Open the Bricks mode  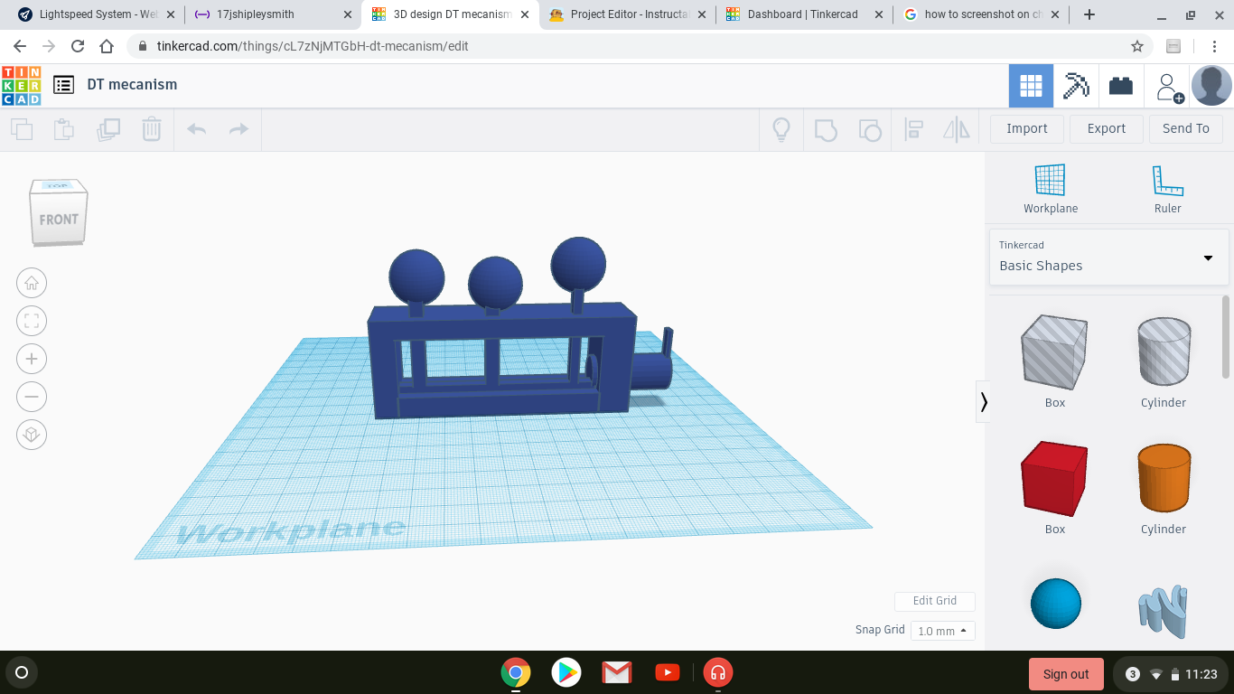pos(1121,86)
